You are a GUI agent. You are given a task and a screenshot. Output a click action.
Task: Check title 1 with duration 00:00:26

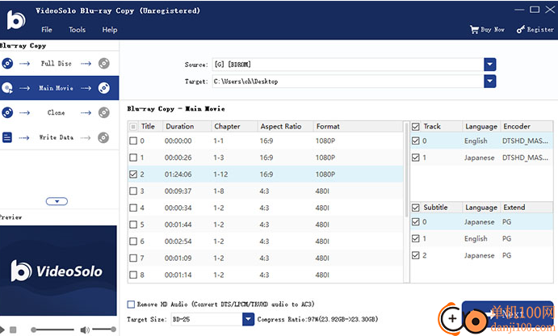tap(133, 157)
